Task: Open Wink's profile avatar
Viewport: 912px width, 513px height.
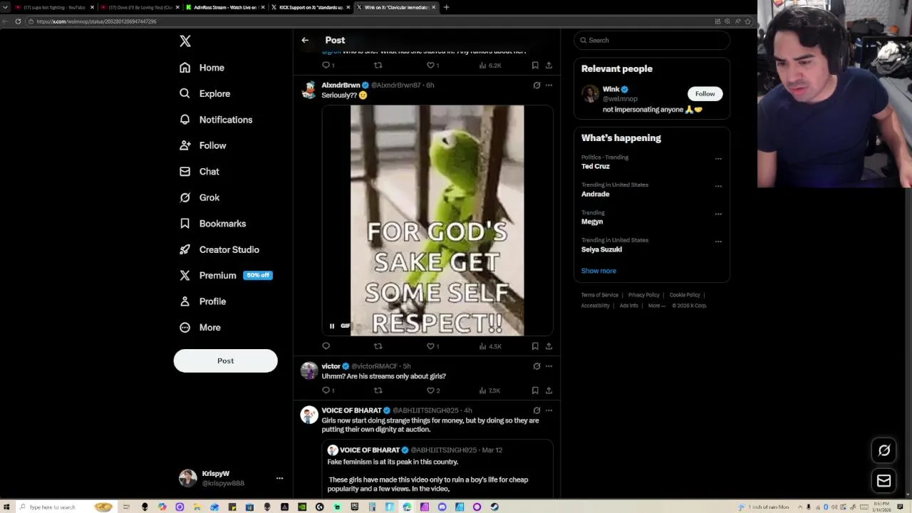Action: [590, 93]
